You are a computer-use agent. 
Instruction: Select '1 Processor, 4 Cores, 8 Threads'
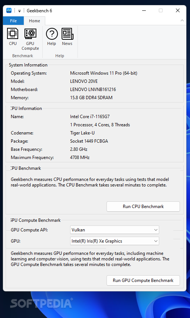(x=100, y=125)
